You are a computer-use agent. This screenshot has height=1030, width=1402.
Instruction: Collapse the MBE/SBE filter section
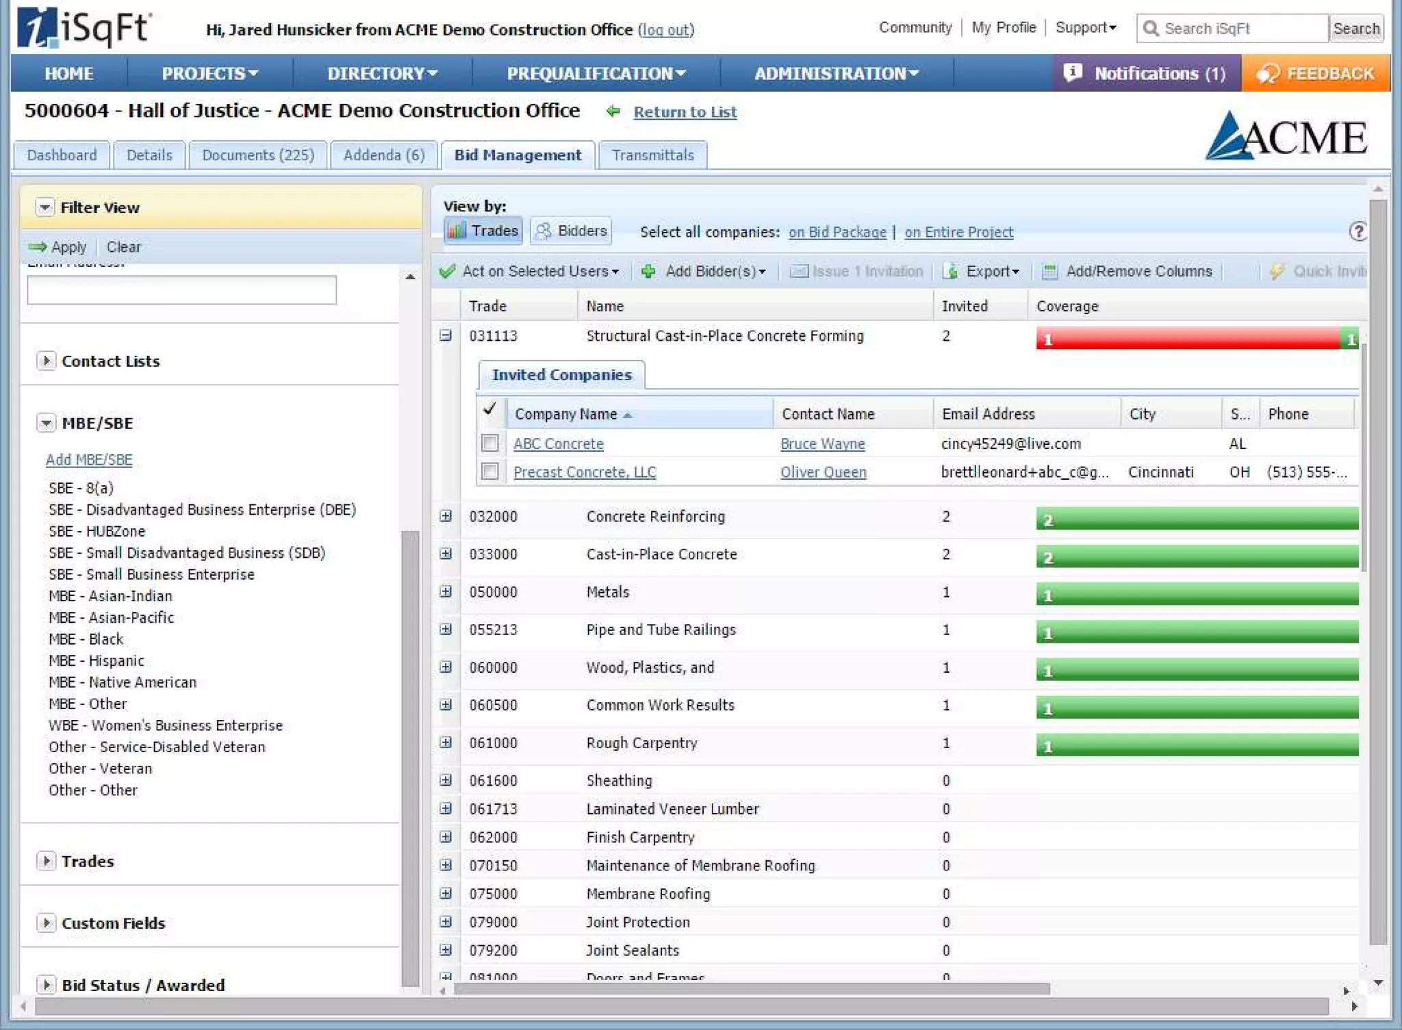(x=46, y=423)
